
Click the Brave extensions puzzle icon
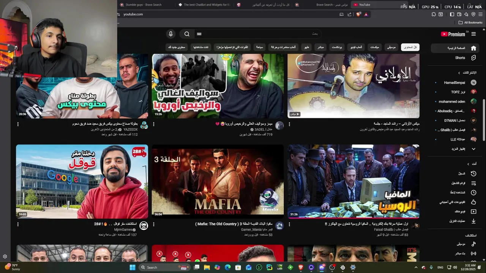(x=434, y=14)
